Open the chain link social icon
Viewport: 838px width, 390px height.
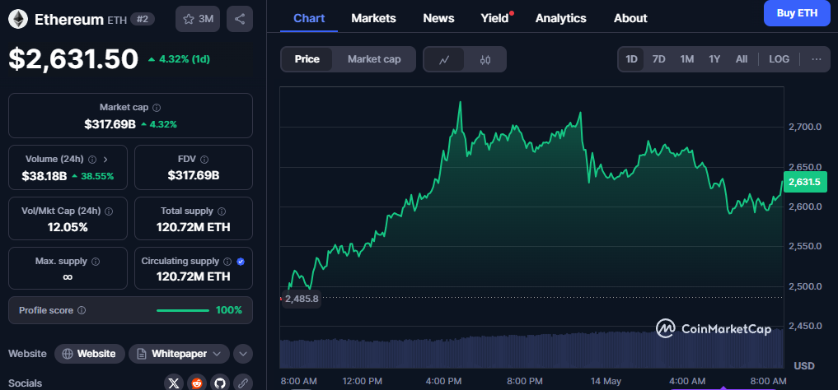(242, 383)
